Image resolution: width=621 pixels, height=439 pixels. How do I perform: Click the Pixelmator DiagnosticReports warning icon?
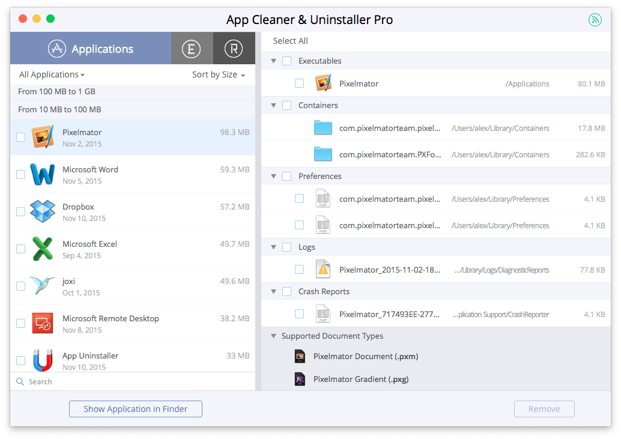click(x=323, y=269)
